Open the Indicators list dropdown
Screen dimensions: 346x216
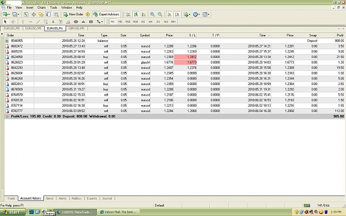coord(187,14)
